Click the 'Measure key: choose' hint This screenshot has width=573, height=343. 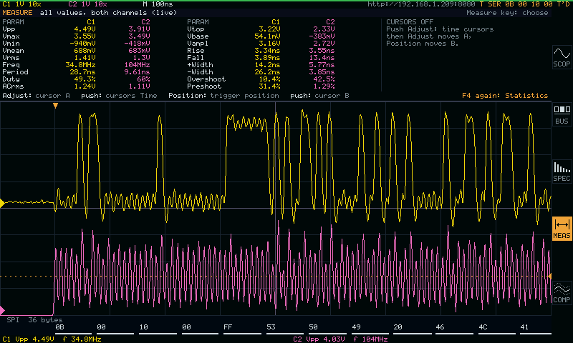click(507, 12)
